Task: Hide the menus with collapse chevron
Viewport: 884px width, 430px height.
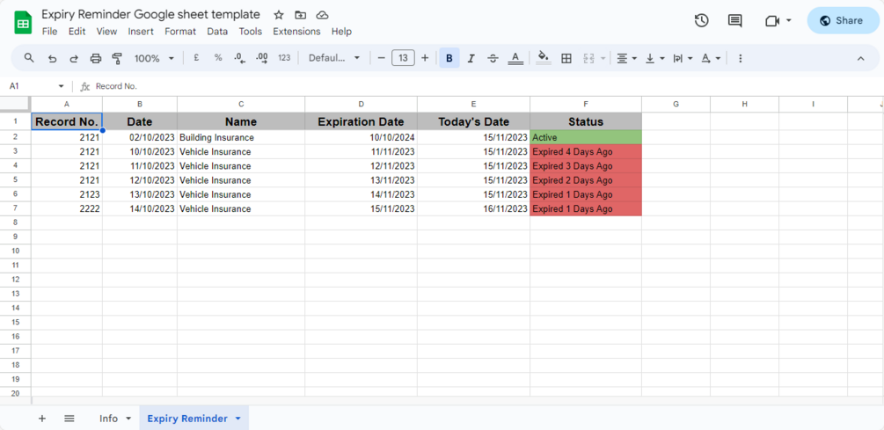Action: click(x=861, y=58)
